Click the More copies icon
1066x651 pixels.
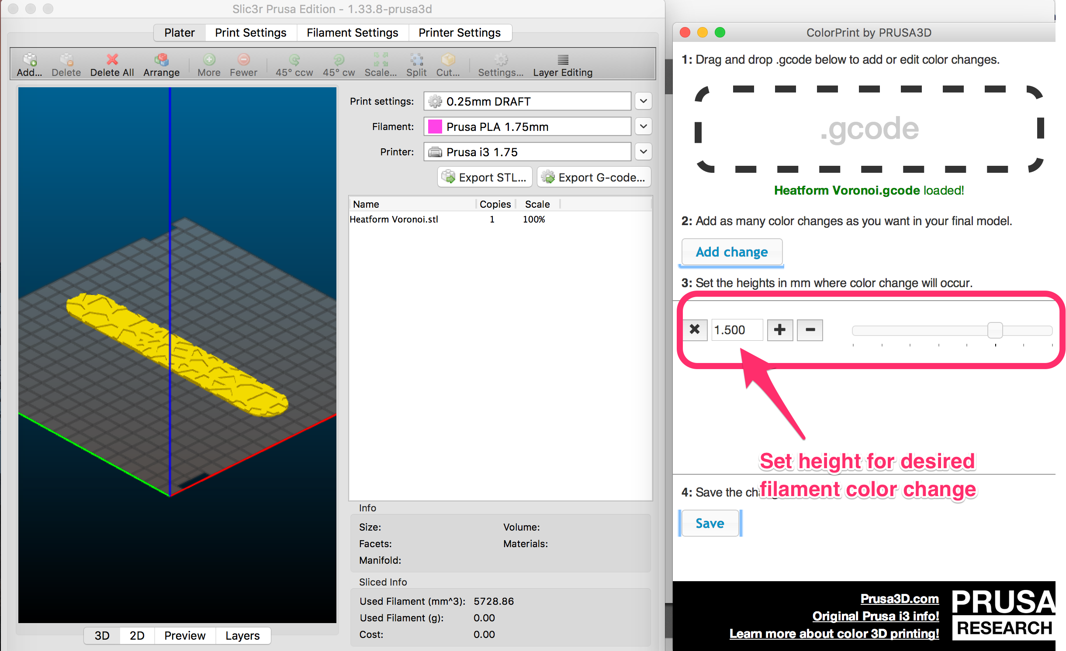(x=209, y=60)
